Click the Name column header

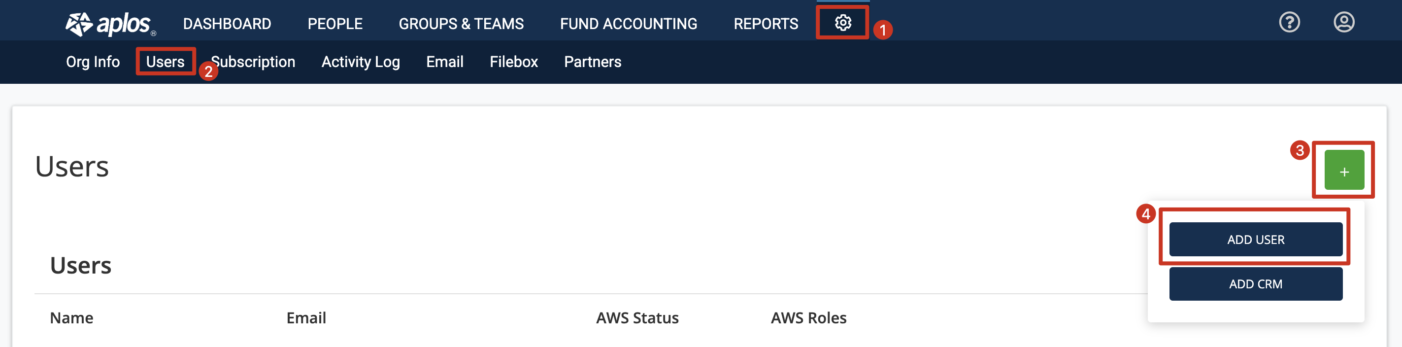click(71, 317)
